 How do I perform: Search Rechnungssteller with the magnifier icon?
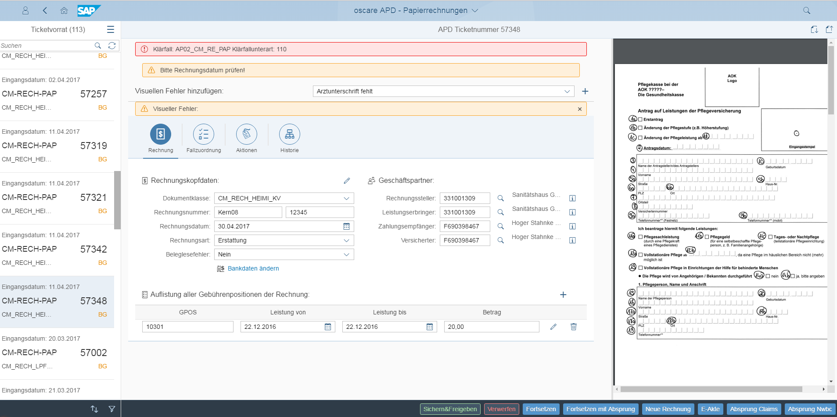tap(500, 198)
